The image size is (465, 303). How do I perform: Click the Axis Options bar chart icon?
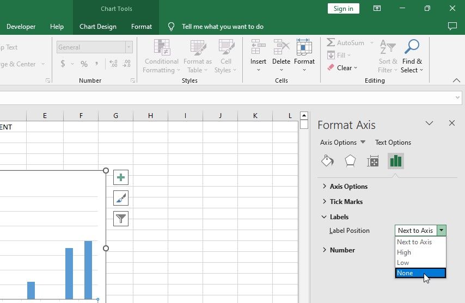coord(396,161)
